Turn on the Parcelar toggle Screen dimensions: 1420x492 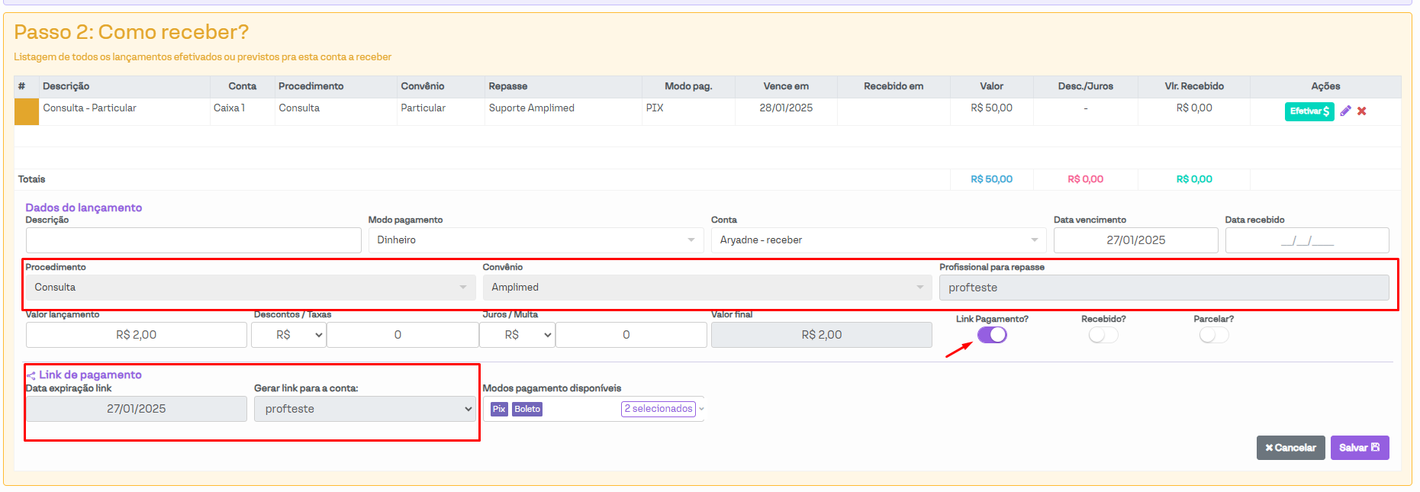1213,335
